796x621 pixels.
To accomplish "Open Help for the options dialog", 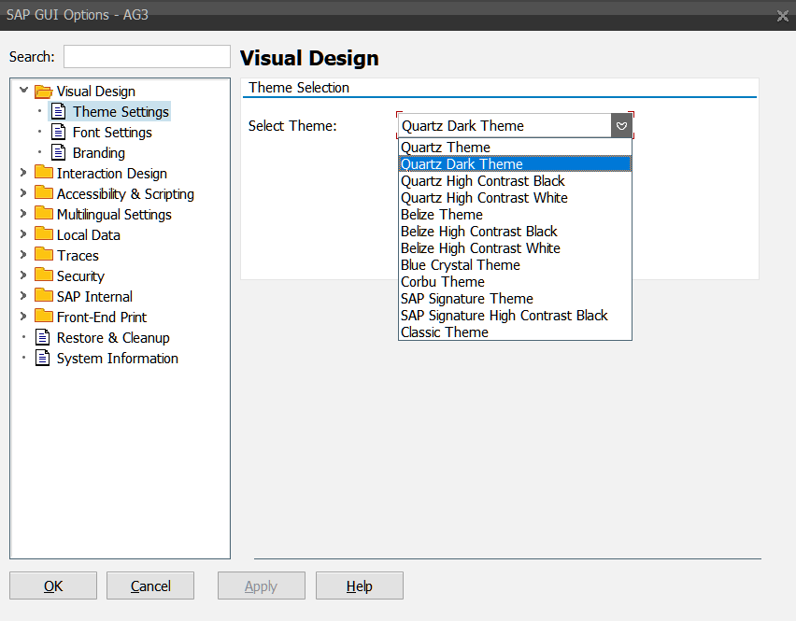I will [360, 586].
